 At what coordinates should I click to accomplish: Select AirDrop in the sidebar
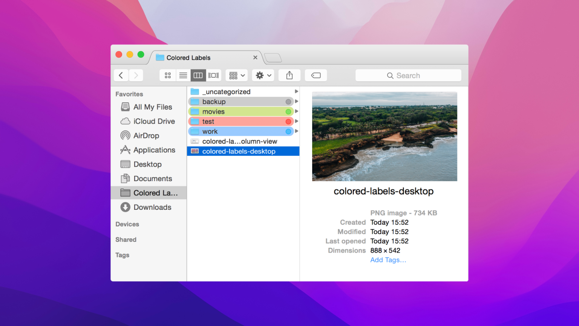pyautogui.click(x=146, y=135)
